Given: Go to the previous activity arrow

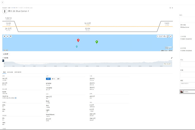Looking at the screenshot, I should (170, 8).
